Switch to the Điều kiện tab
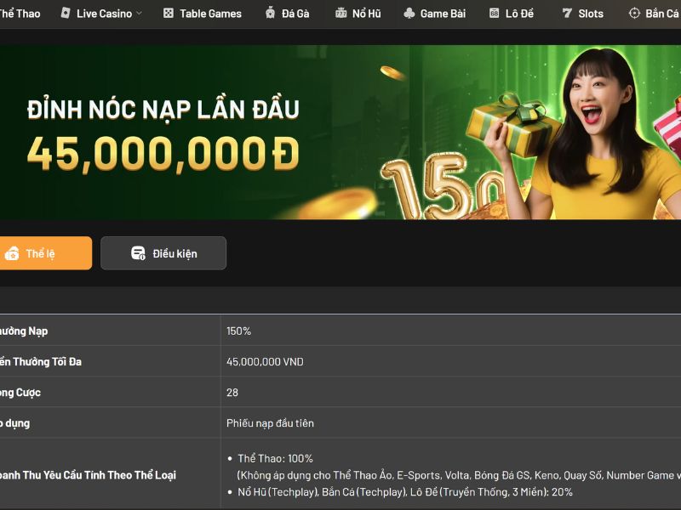This screenshot has width=681, height=510. 163,253
